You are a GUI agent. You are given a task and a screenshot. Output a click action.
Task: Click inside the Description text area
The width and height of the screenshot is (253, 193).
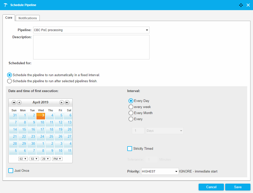tap(91, 47)
